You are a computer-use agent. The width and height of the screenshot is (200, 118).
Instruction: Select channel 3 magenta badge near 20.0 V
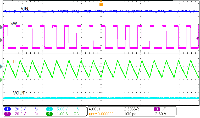[7, 114]
